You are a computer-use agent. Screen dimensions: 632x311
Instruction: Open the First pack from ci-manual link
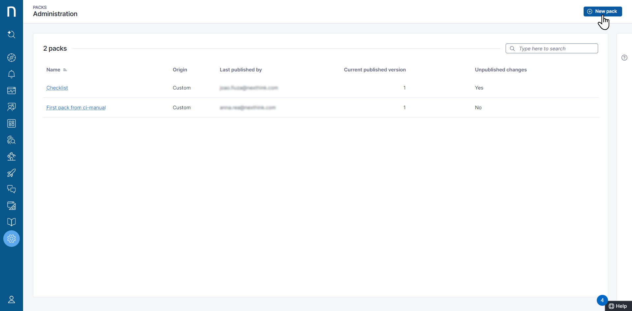(x=76, y=108)
